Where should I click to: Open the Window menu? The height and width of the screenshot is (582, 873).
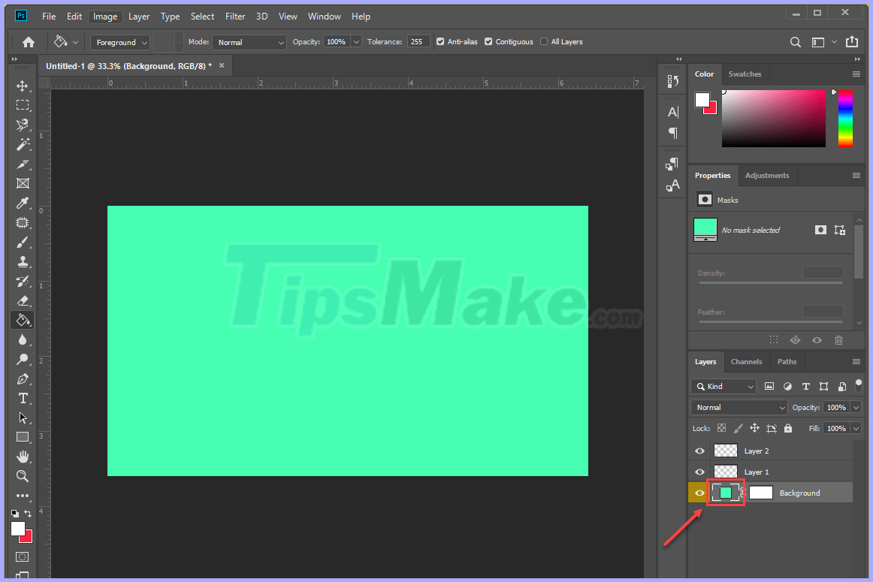(324, 17)
